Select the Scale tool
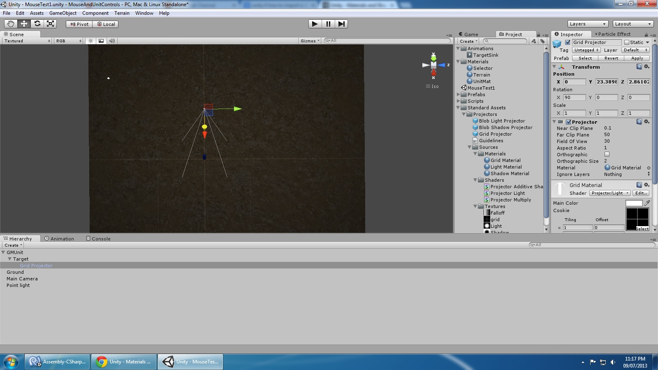Image resolution: width=658 pixels, height=370 pixels. (x=50, y=23)
